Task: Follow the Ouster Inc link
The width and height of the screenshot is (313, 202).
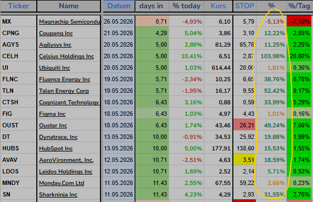Action: 53,126
